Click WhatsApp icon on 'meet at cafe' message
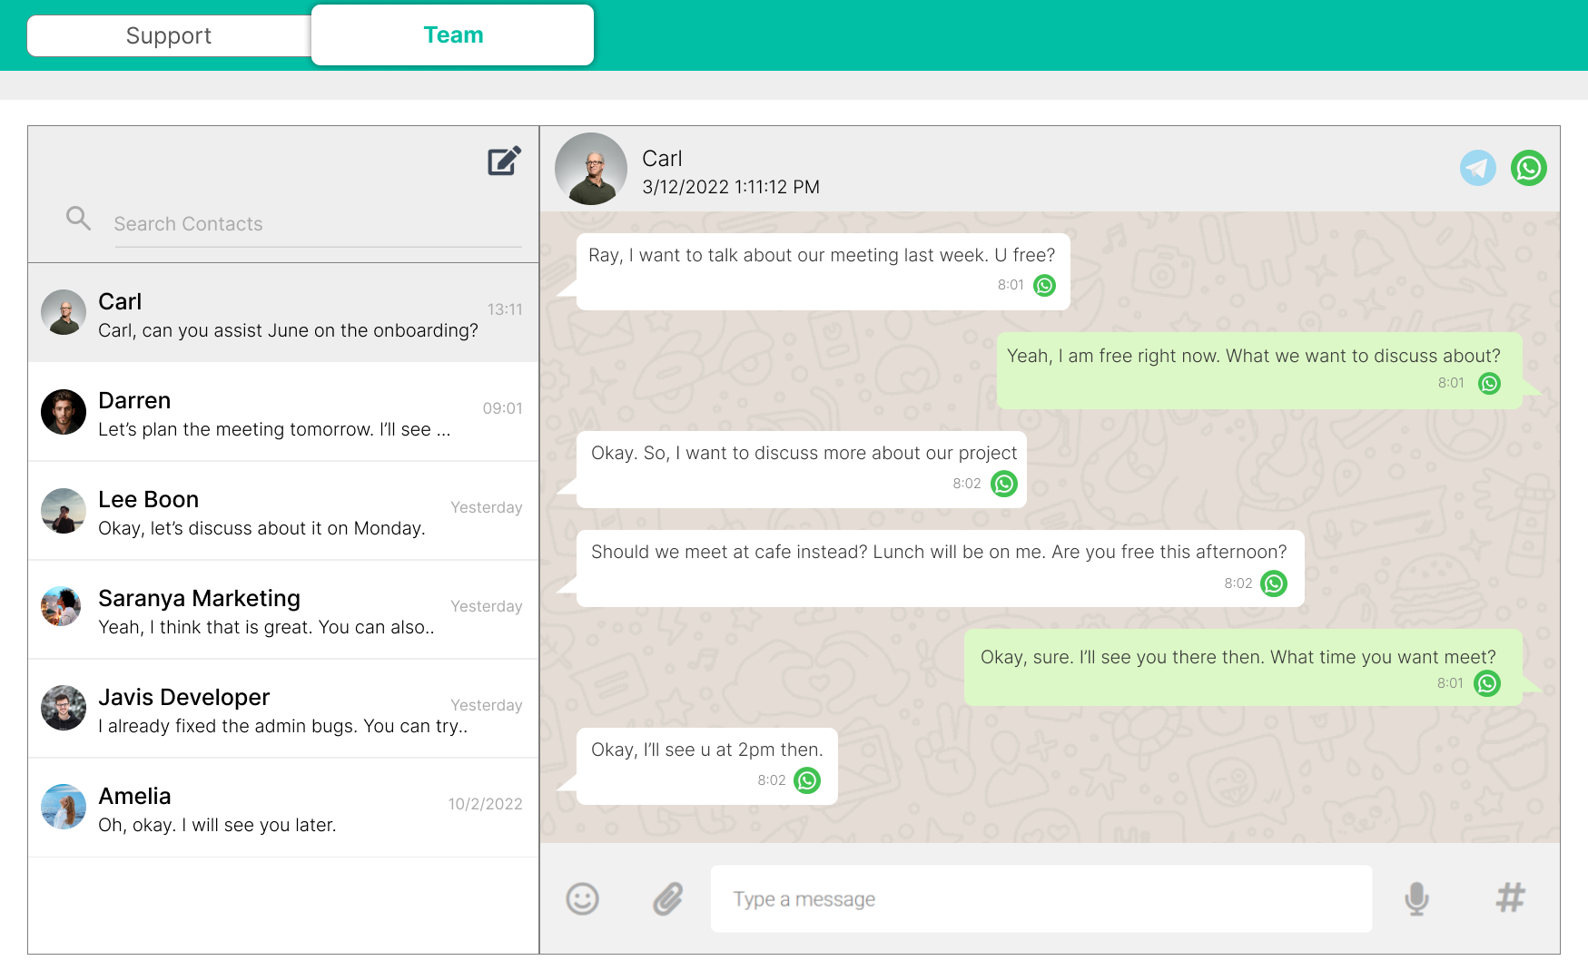The image size is (1588, 980). (1274, 583)
